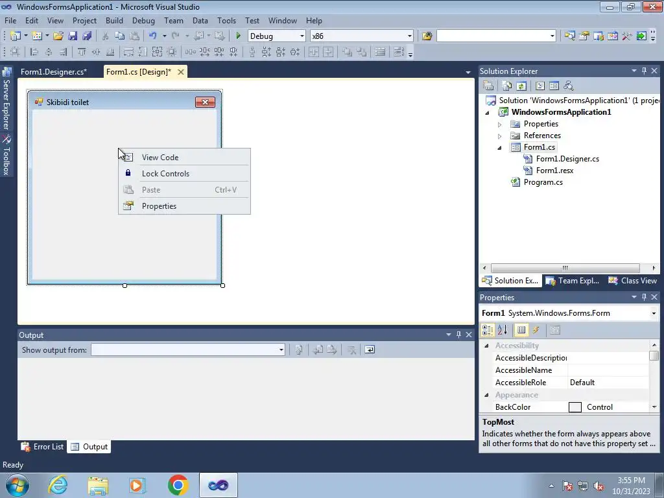Click the View Code icon in Solution Explorer
The image size is (664, 498).
coord(540,86)
